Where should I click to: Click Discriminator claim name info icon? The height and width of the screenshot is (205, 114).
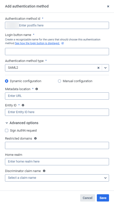click(44, 171)
